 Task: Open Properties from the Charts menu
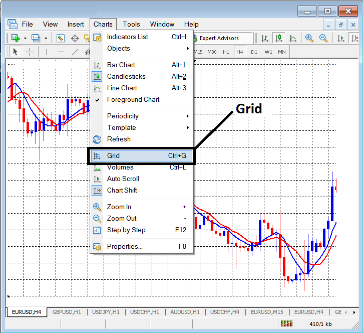point(125,246)
